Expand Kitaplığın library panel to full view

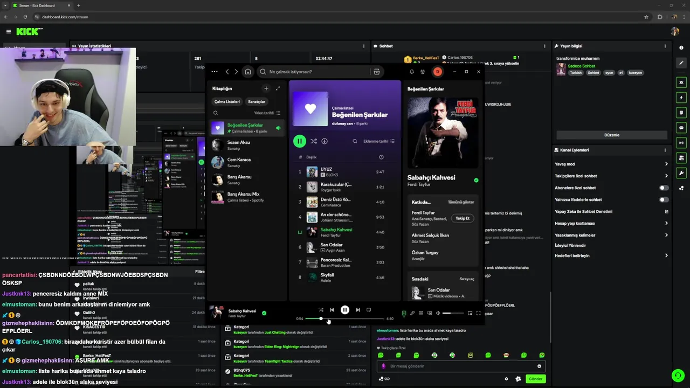(278, 88)
